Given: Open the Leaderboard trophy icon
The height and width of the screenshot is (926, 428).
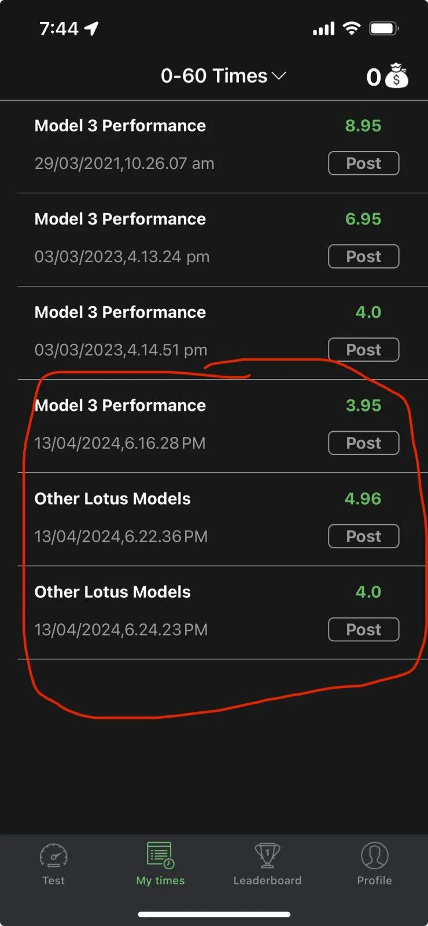Looking at the screenshot, I should (267, 855).
